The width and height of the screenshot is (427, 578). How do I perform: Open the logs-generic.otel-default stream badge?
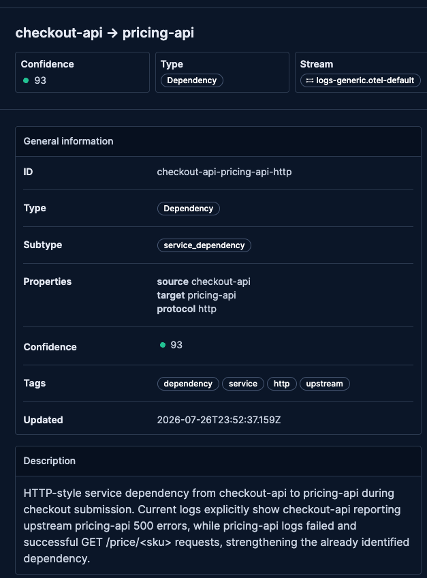coord(360,80)
